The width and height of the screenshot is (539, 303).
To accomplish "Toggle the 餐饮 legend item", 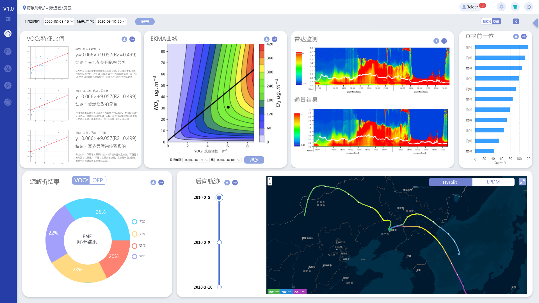I will point(138,256).
